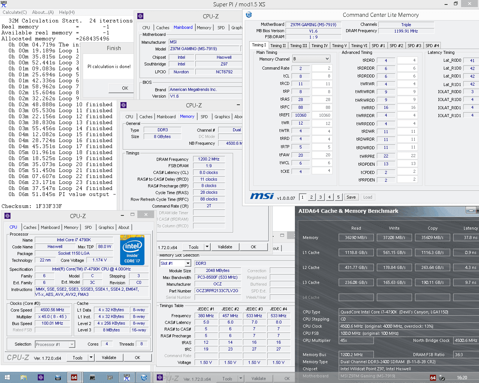Save the Command Center memory profile

pos(351,197)
